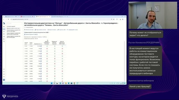The image size is (179, 100).
Task: Expand the chevron next to 'Ведомости диагностики' sidebar item
Action: [x=20, y=28]
